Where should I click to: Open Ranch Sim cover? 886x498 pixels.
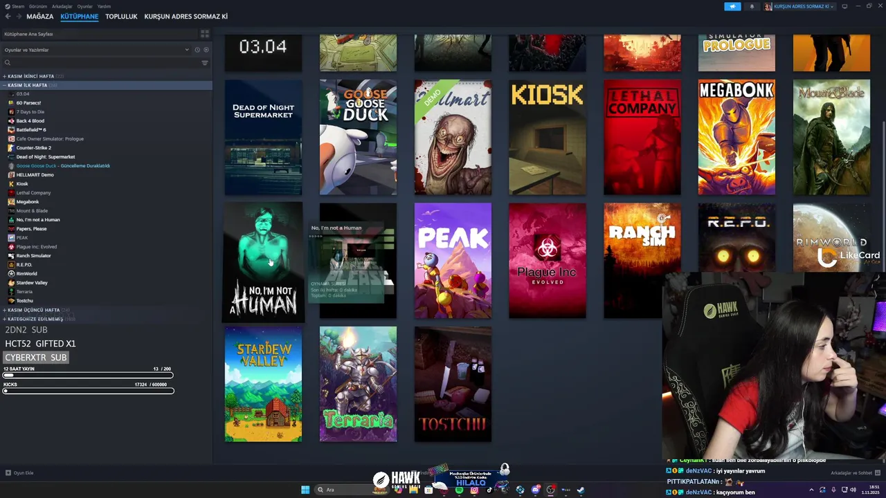pyautogui.click(x=642, y=261)
